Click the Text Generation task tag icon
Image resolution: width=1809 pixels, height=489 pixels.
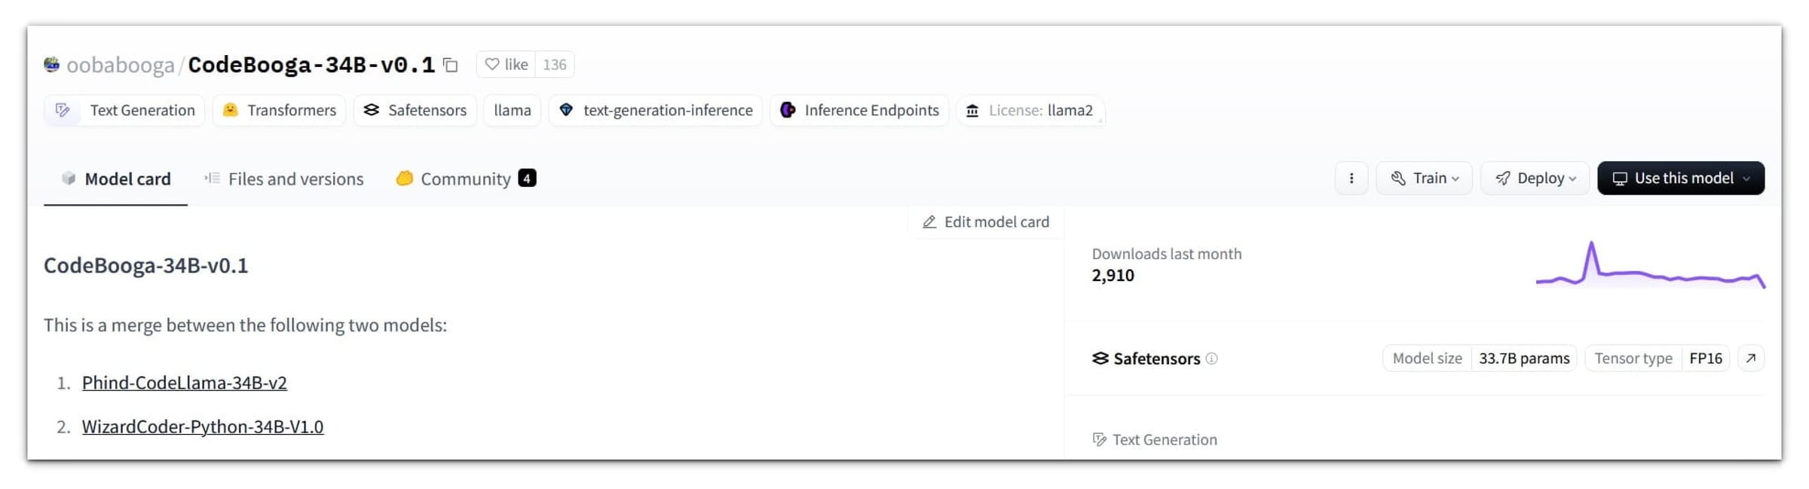coord(63,110)
